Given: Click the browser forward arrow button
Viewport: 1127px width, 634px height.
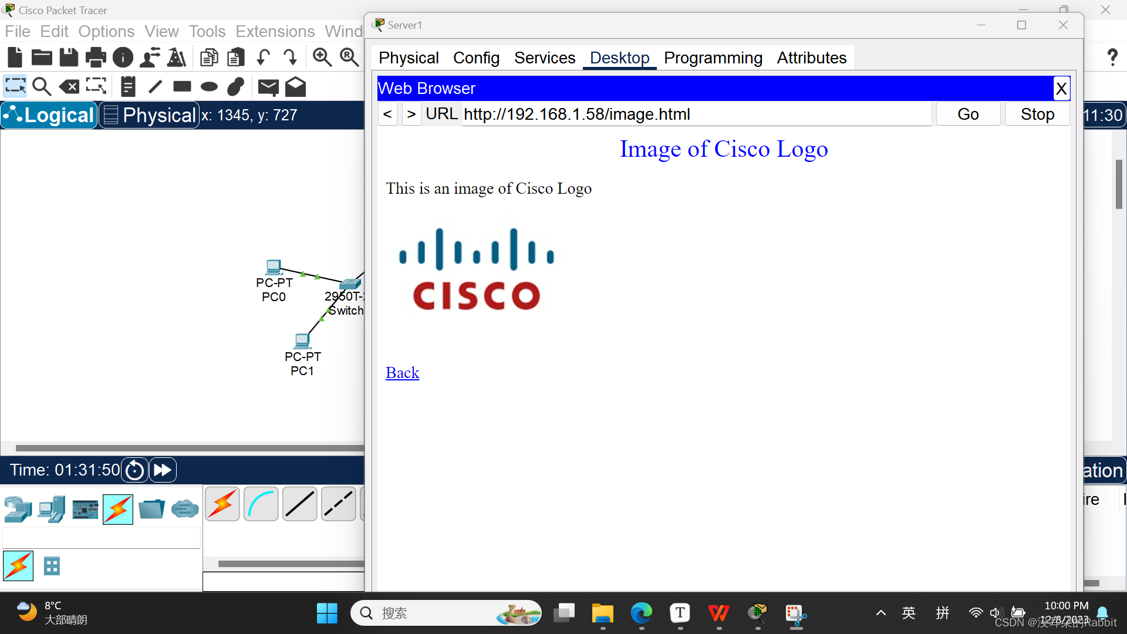Looking at the screenshot, I should point(411,114).
